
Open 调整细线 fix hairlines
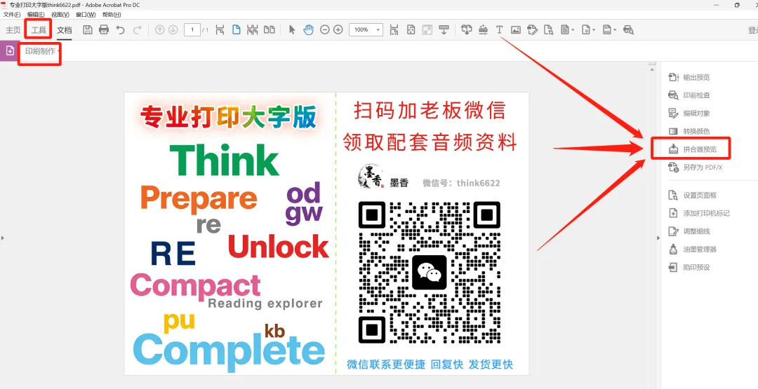pyautogui.click(x=689, y=231)
